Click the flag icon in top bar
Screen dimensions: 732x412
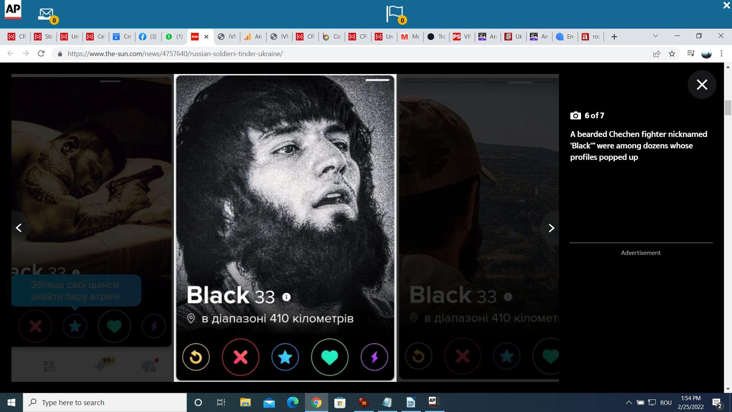pos(394,13)
